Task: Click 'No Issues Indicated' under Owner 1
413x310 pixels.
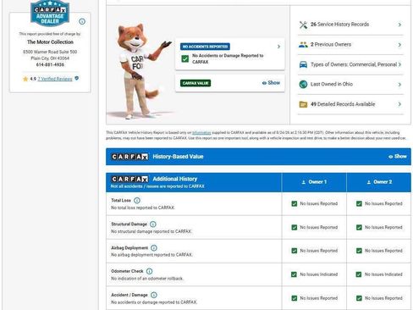Action: click(x=319, y=274)
